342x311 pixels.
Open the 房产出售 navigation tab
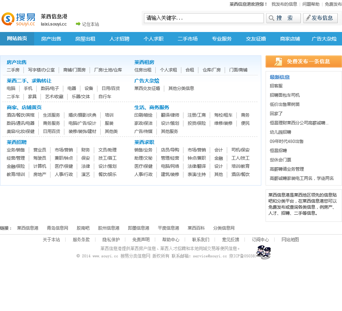tap(51, 39)
